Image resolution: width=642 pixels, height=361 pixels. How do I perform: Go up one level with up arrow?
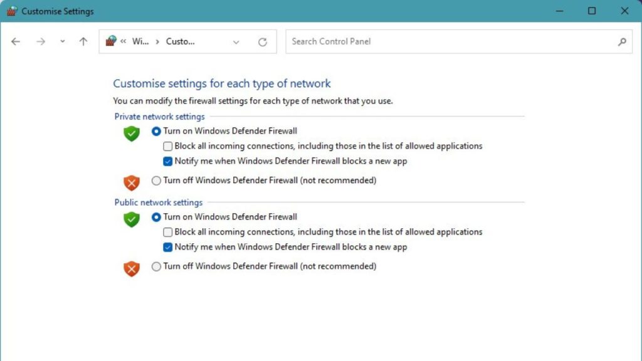(83, 41)
